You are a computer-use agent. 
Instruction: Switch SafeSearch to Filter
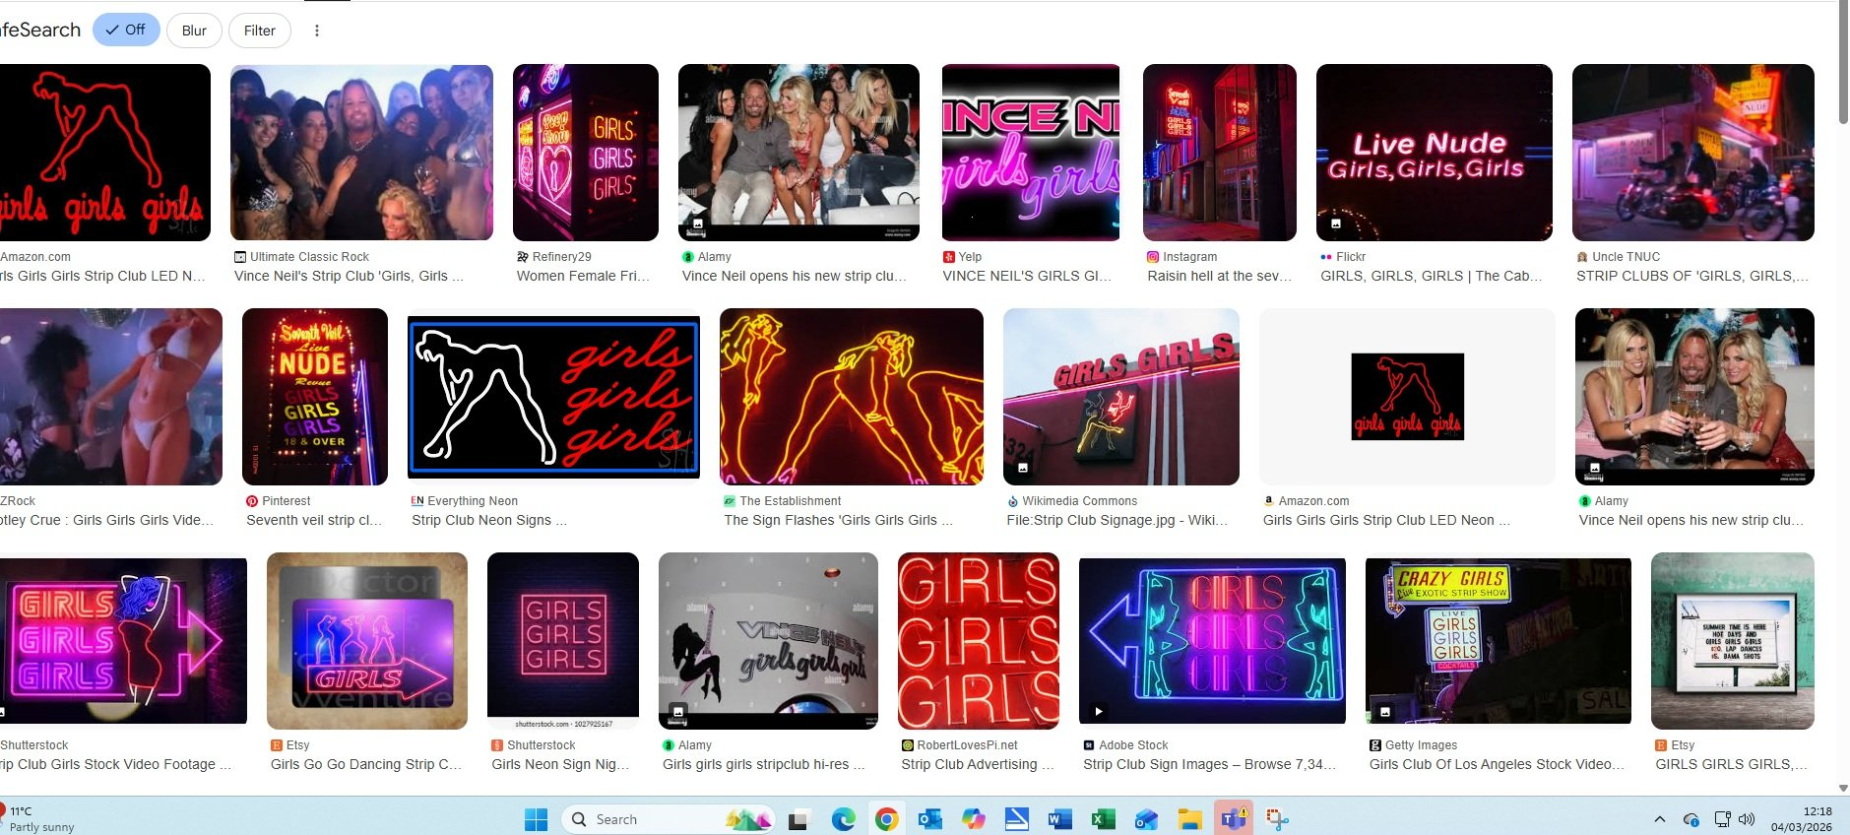point(260,31)
